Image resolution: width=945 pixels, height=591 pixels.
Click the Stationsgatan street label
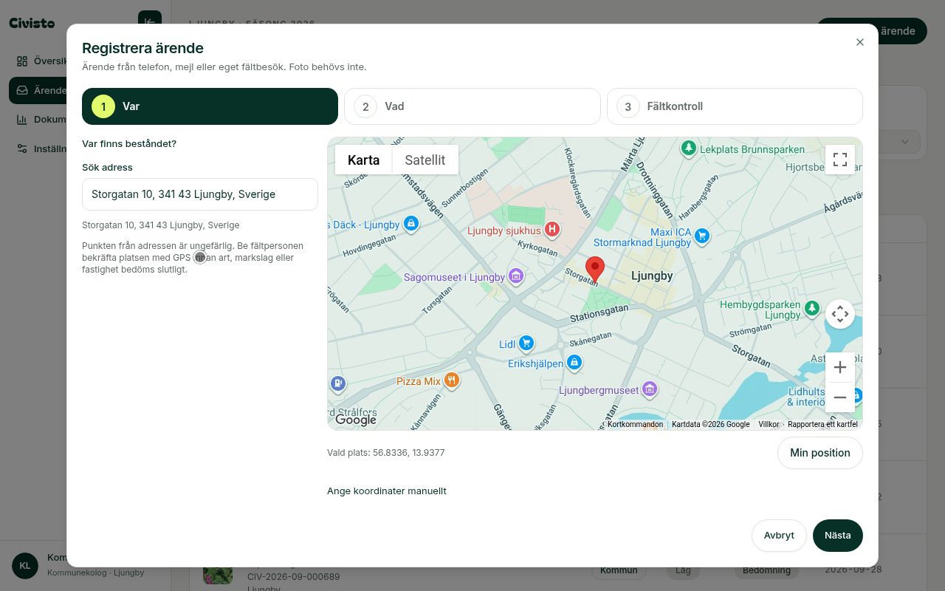(x=599, y=313)
